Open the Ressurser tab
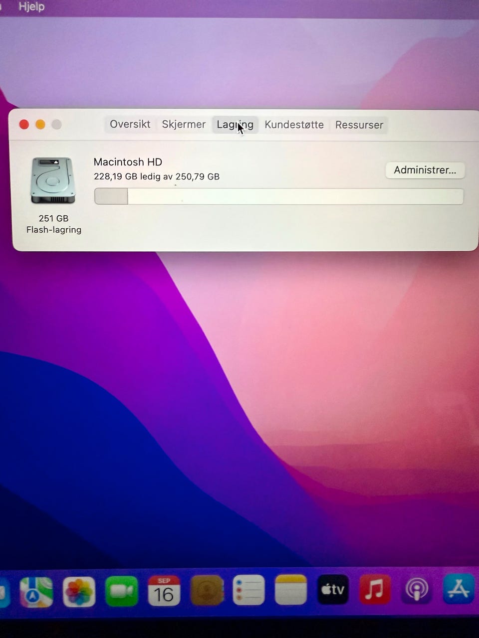 359,125
